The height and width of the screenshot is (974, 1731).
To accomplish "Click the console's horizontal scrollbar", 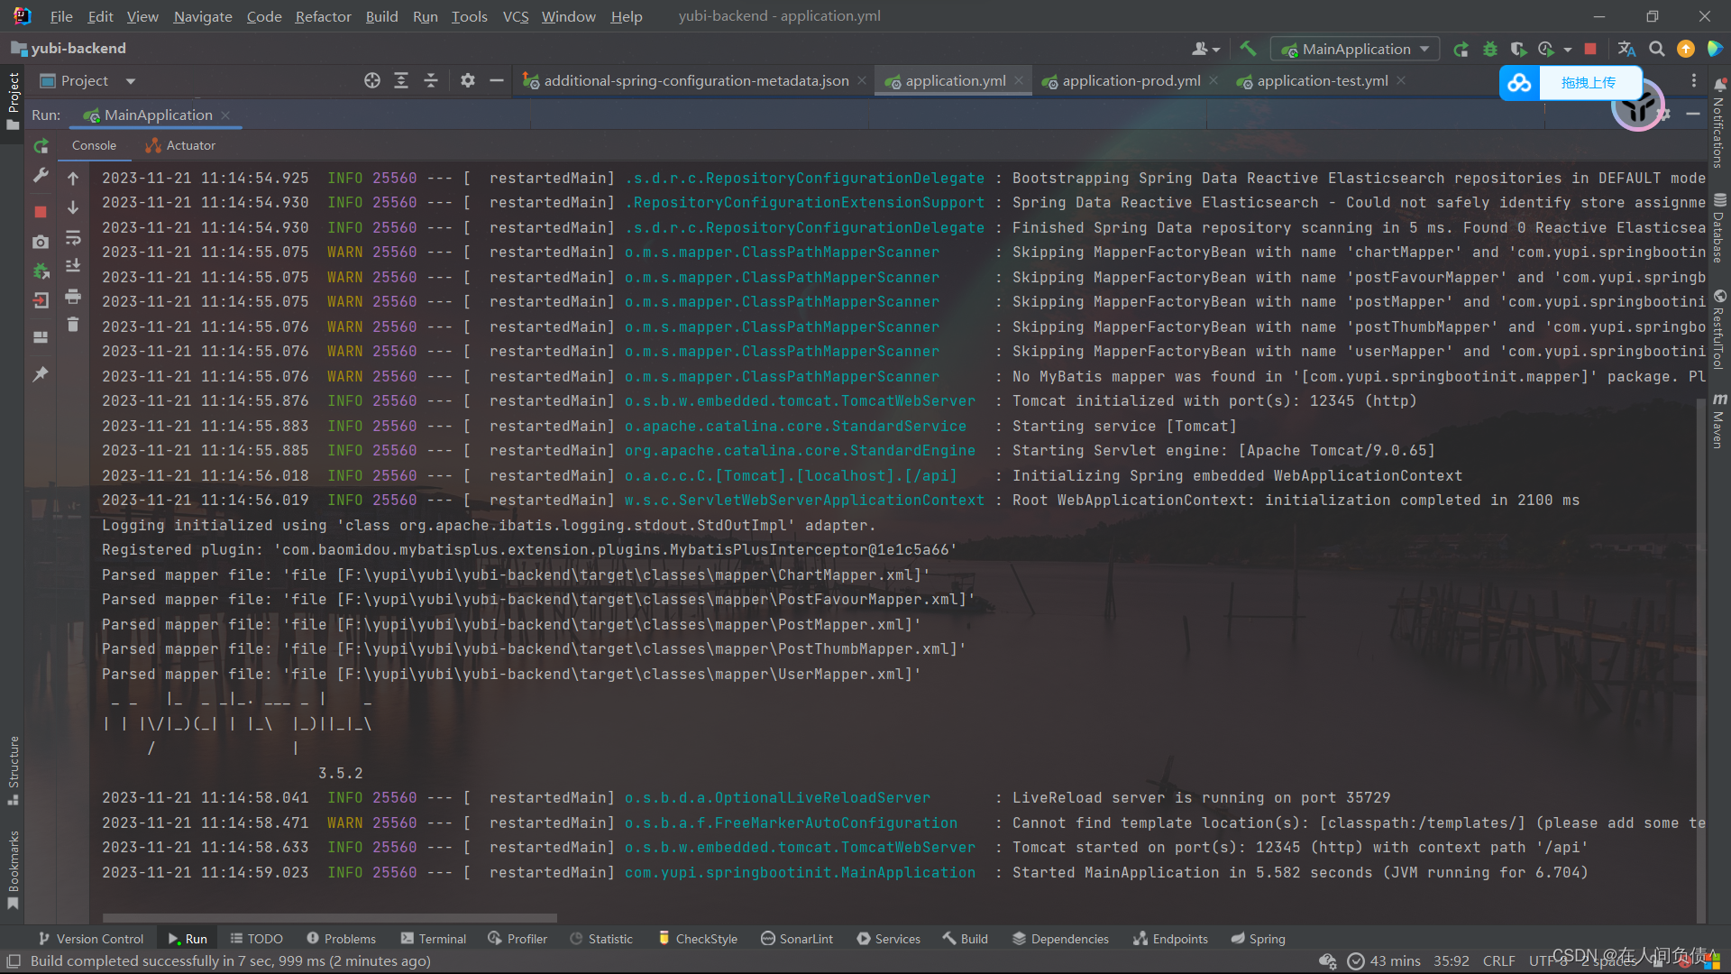I will point(329,918).
